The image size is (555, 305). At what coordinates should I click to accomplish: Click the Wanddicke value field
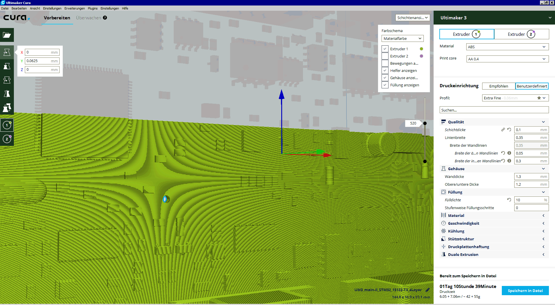click(x=531, y=176)
